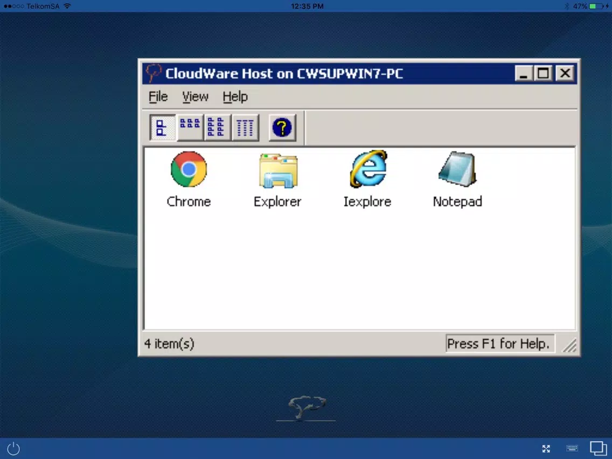
Task: Click the 'Iexplore' label text
Action: coord(367,202)
